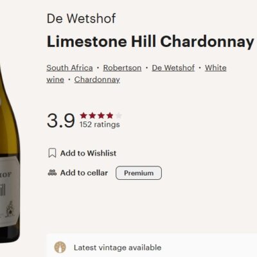The image size is (257, 257).
Task: Click the Premium badge button
Action: point(139,173)
